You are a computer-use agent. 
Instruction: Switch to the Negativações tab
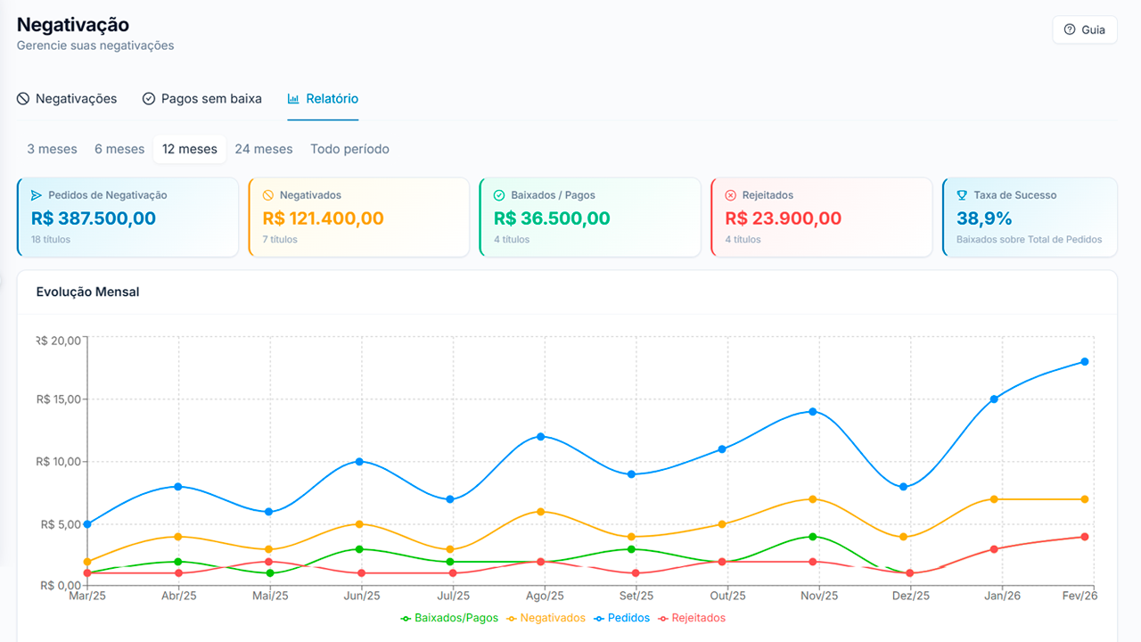tap(67, 99)
